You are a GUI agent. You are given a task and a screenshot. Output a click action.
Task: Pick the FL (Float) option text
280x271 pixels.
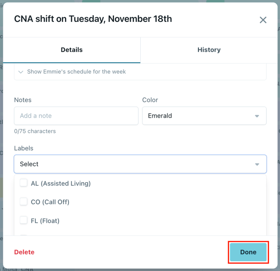coord(45,221)
